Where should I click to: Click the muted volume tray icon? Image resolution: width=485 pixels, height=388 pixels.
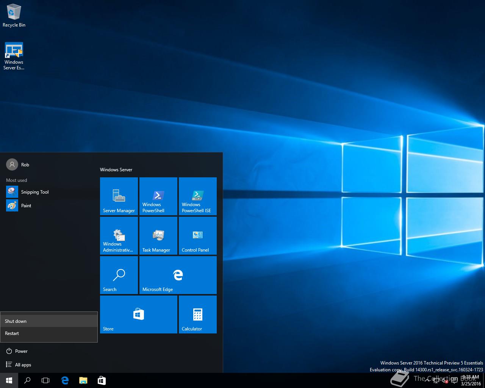pos(445,380)
